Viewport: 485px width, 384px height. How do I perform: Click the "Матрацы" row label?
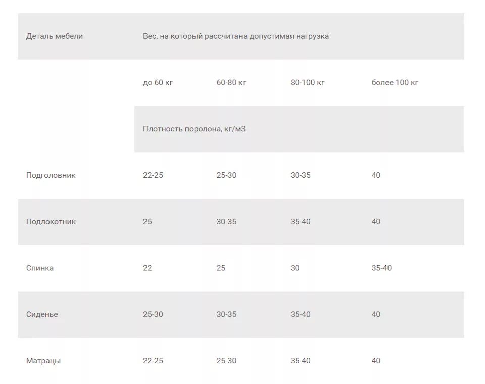(43, 361)
